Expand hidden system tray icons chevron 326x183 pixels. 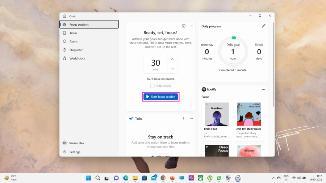tap(273, 178)
